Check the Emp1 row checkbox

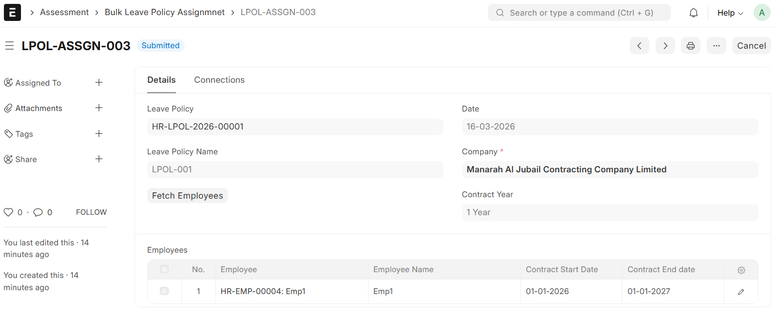point(164,291)
